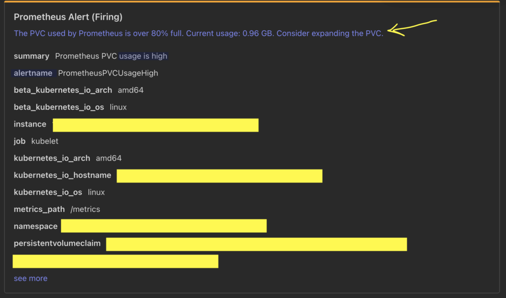Click the beta_kubernetes_io_os label

point(59,107)
